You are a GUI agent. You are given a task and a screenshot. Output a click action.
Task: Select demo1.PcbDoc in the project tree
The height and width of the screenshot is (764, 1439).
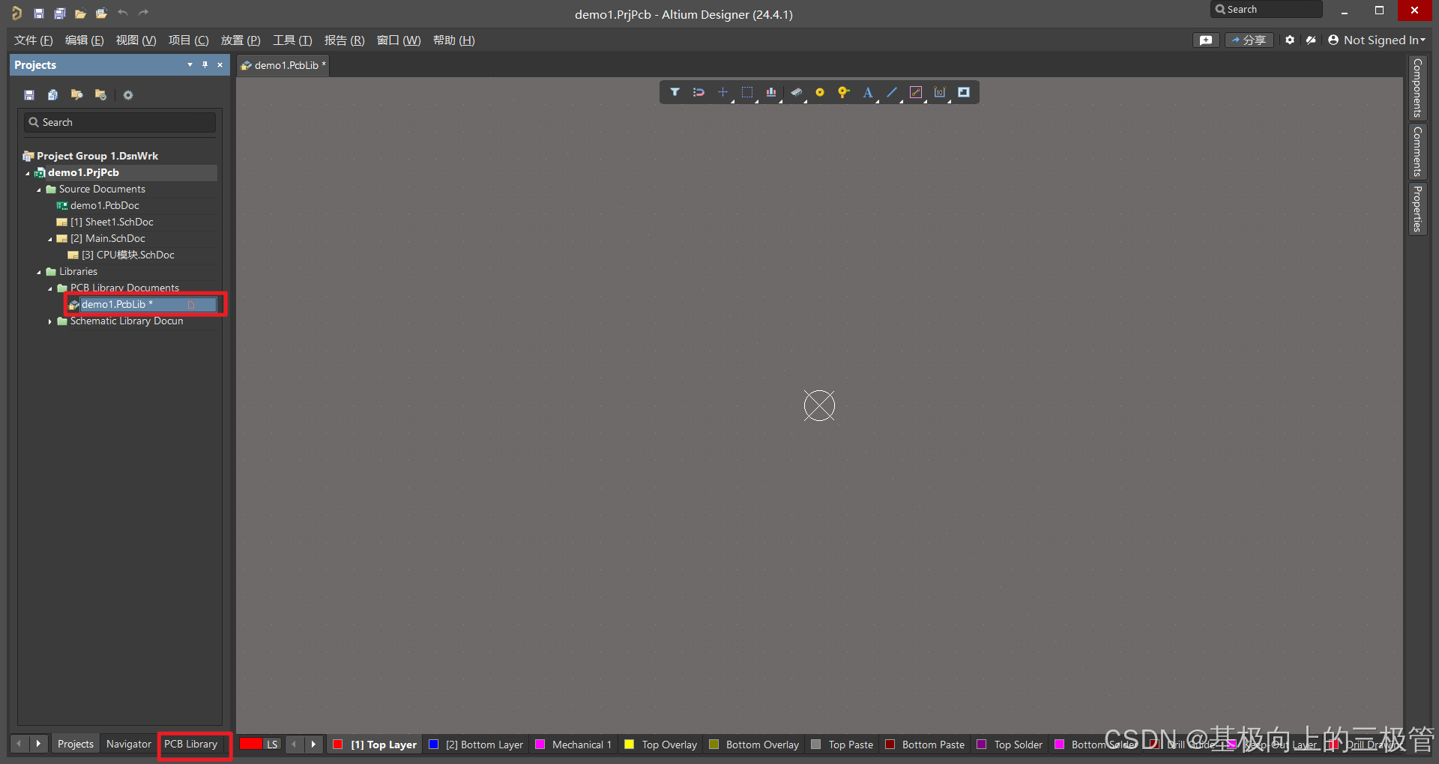click(104, 206)
